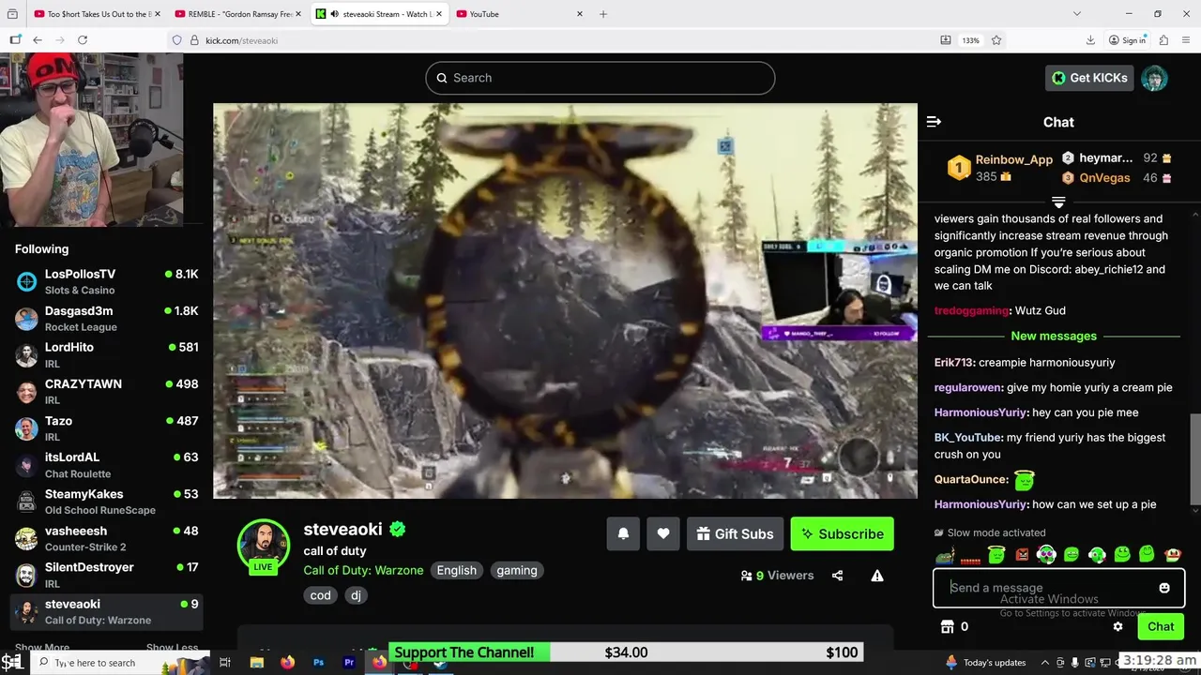Open SteamyKakes Old School RuneScape channel
Viewport: 1201px width, 675px height.
107,502
